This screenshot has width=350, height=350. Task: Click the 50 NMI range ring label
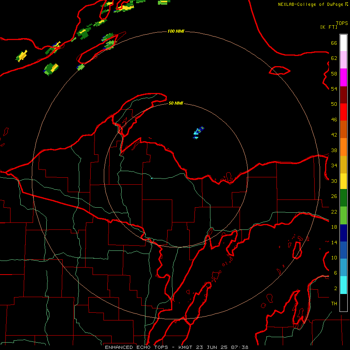click(176, 103)
